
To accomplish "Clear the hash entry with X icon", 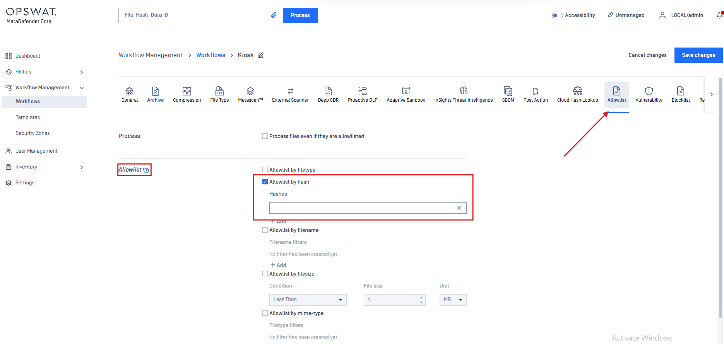I will (459, 208).
